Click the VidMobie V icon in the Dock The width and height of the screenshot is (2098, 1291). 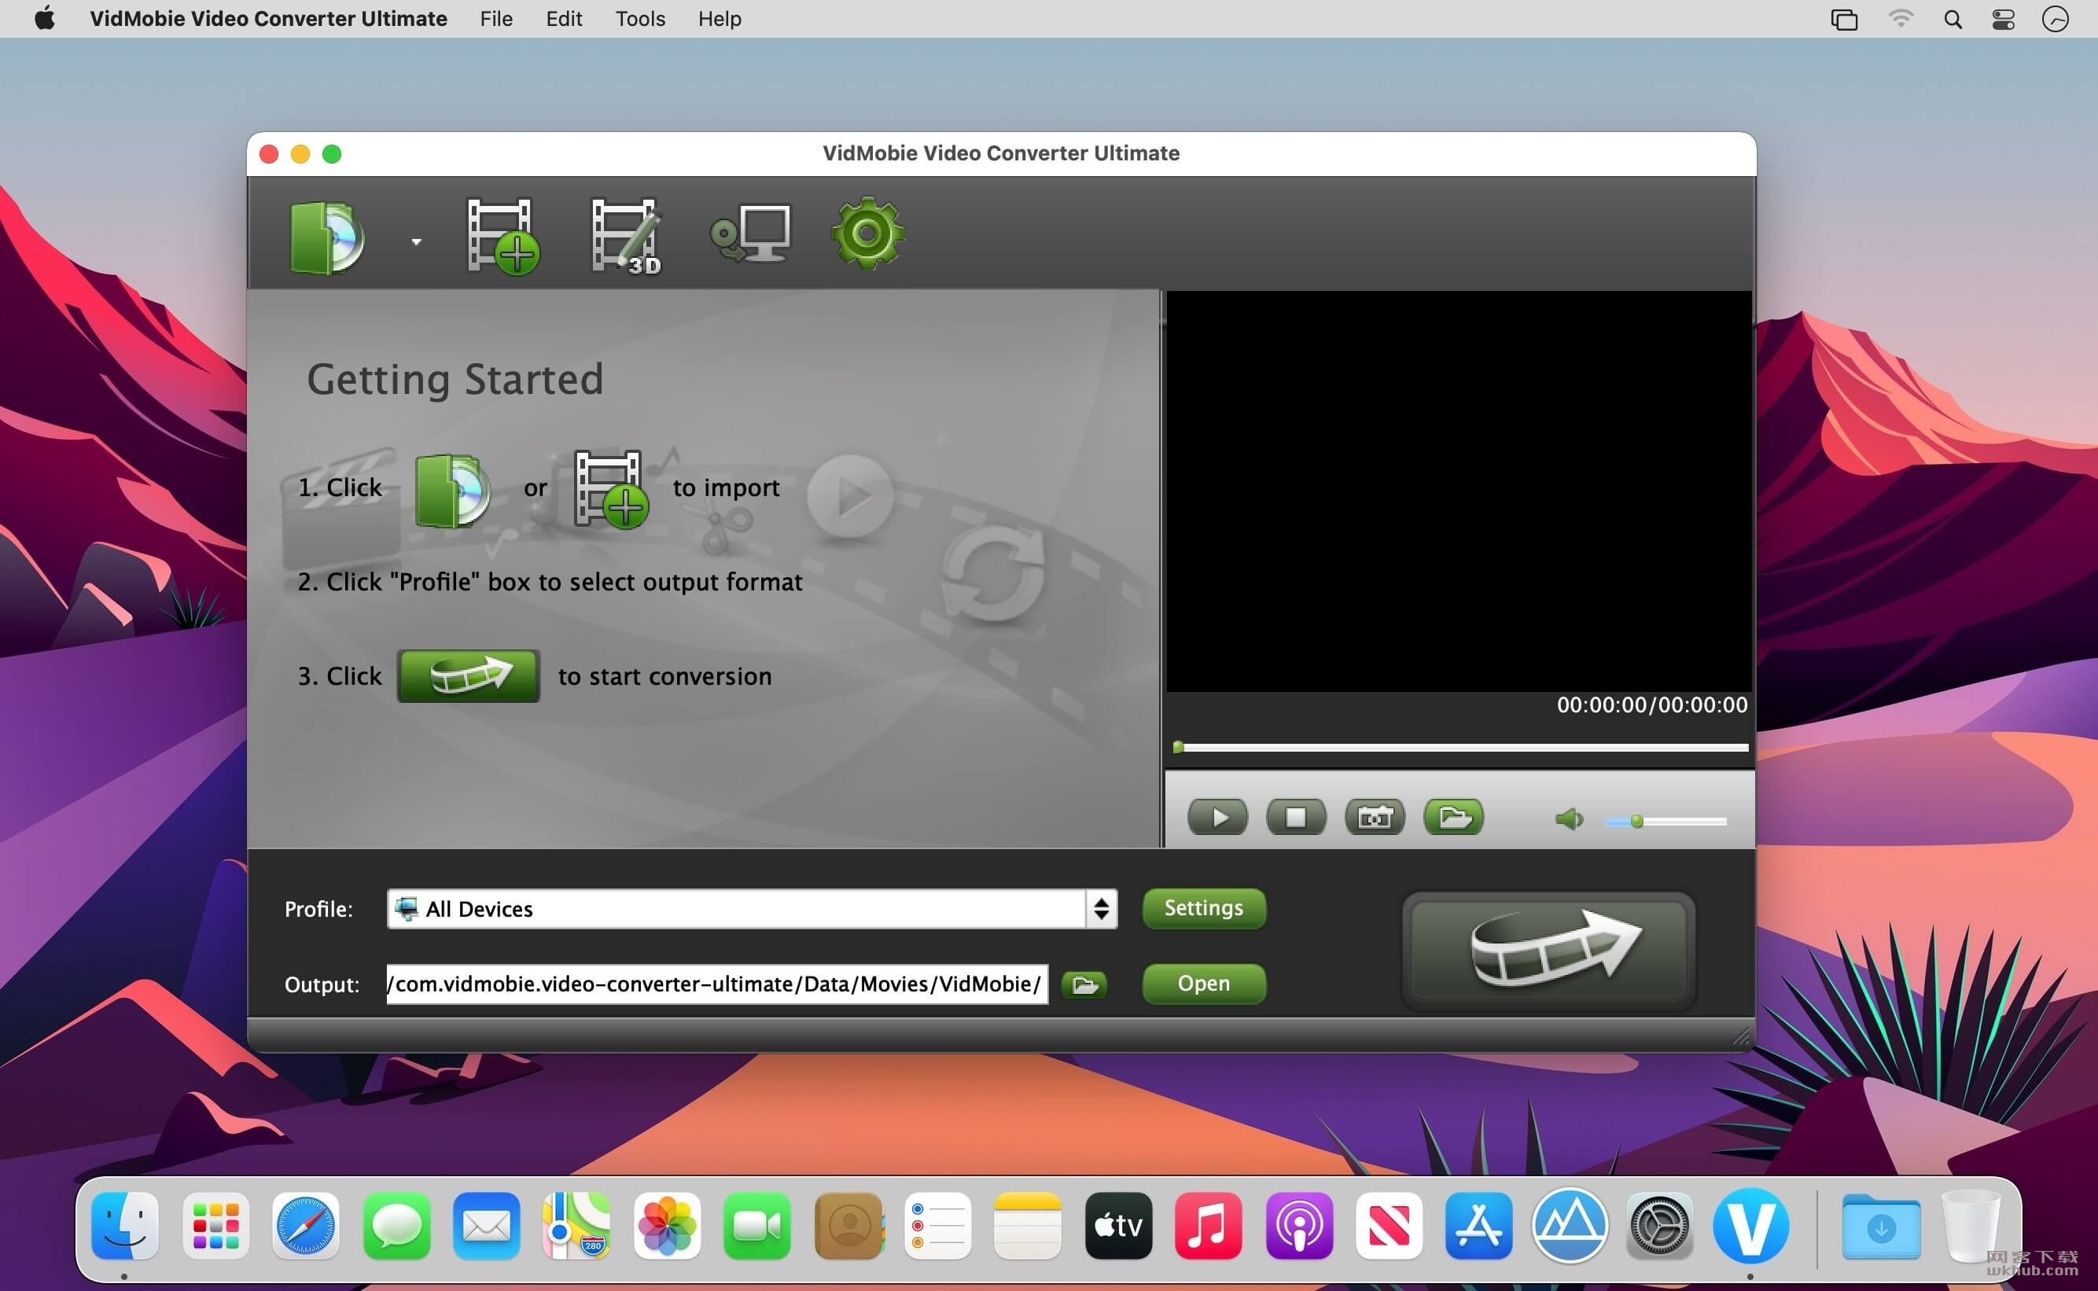tap(1750, 1225)
